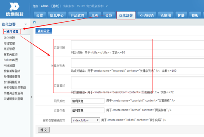
Task: Click the 通用设置 blue tab button
Action: pyautogui.click(x=44, y=31)
